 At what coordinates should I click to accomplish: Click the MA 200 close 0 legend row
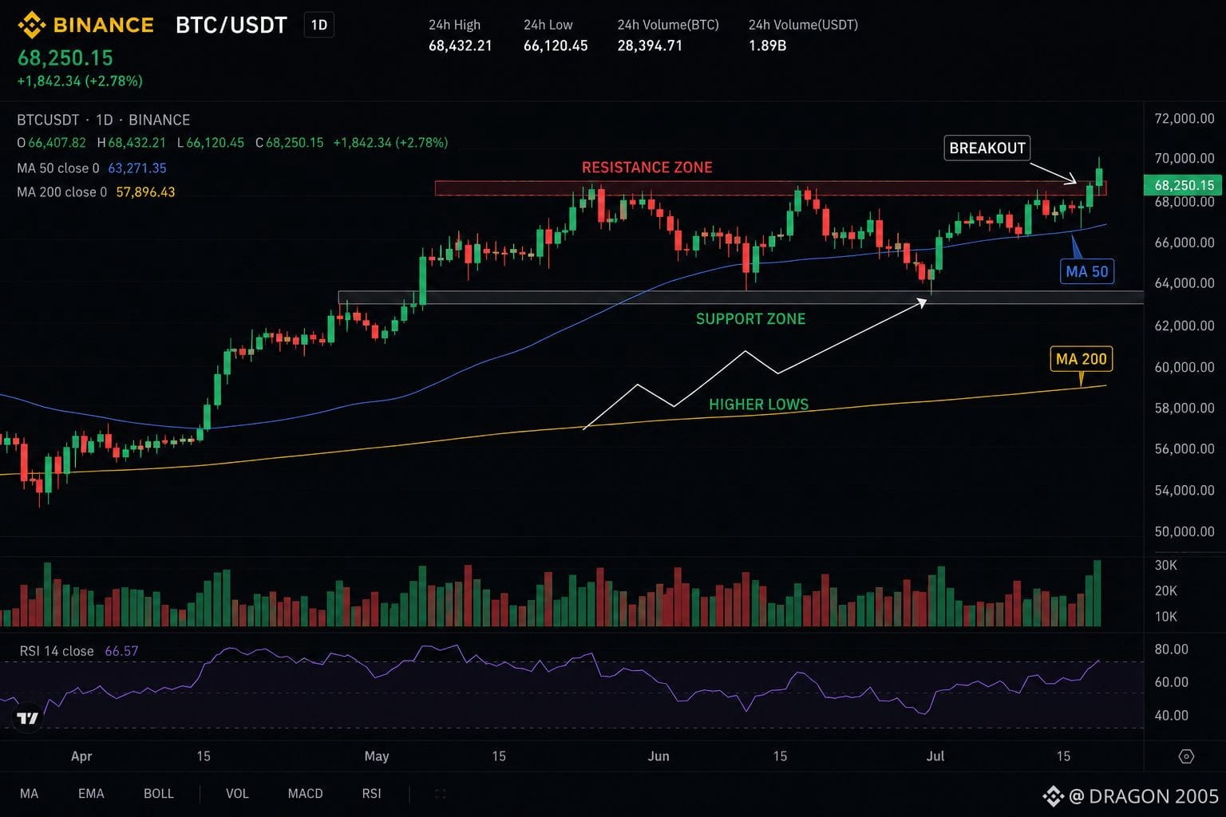tap(96, 192)
